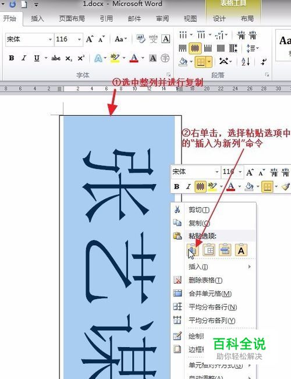Screen dimensions: 291x379
Task: Click the Clear Formatting eraser icon
Action: coord(141,38)
